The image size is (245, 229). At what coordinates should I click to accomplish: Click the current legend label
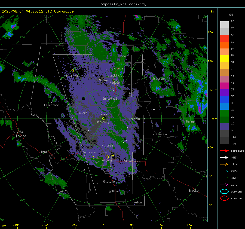[237, 192]
